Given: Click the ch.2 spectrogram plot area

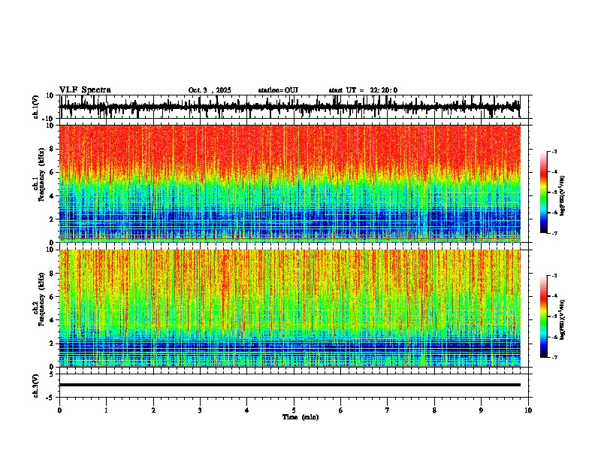Looking at the screenshot, I should click(289, 308).
